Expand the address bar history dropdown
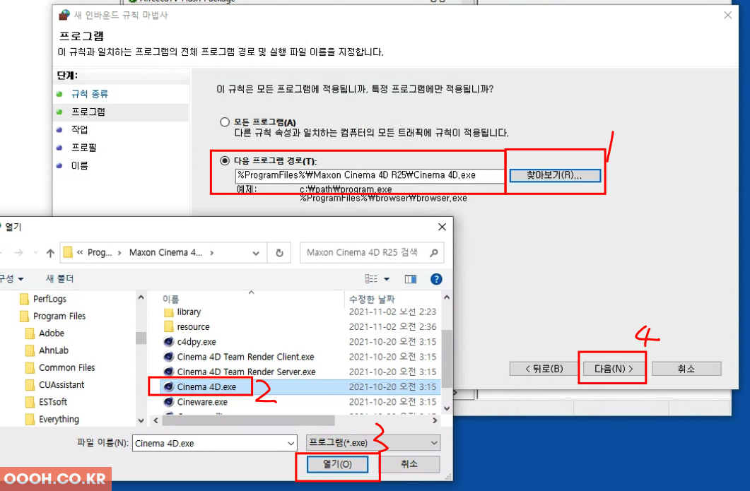The width and height of the screenshot is (750, 491). coord(256,253)
